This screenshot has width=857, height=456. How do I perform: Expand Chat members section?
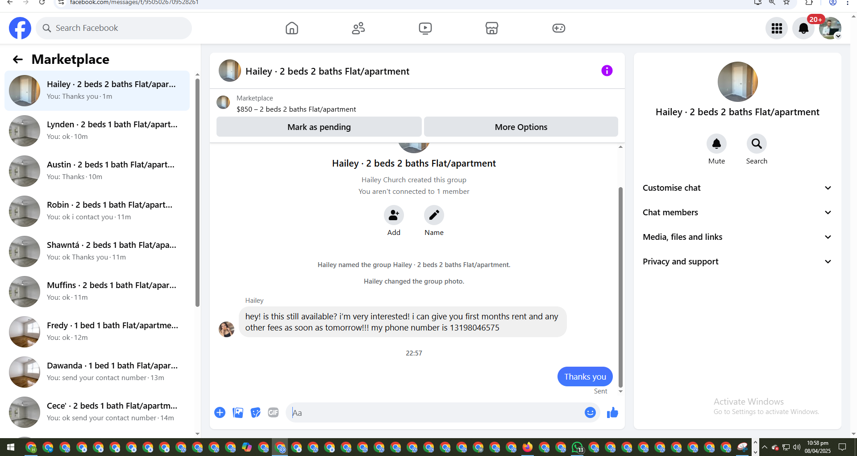(737, 213)
